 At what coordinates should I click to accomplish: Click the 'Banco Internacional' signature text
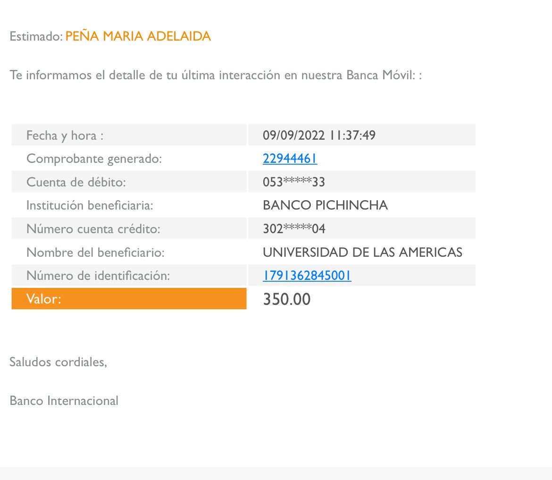pos(64,401)
